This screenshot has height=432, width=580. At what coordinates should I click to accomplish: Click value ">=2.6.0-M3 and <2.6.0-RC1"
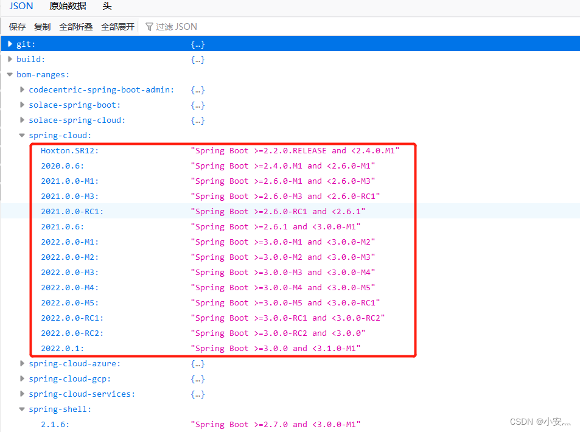point(285,197)
